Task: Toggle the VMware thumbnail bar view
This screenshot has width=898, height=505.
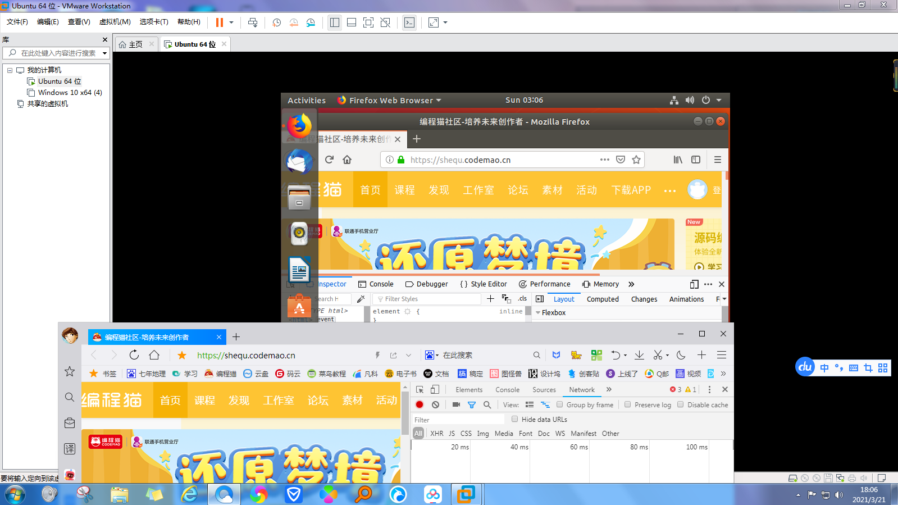Action: coord(352,22)
